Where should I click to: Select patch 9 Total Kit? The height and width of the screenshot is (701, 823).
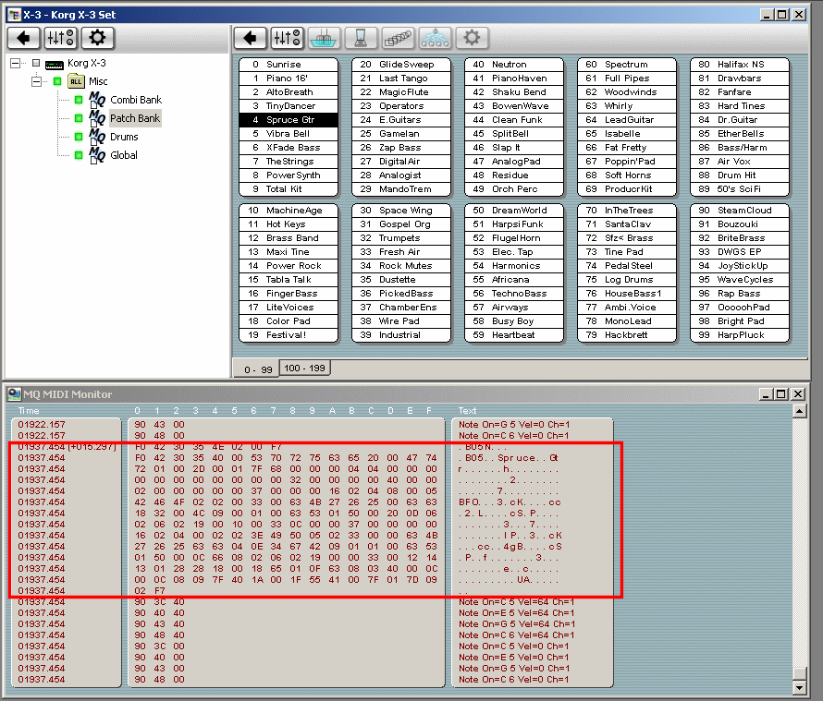coord(289,188)
